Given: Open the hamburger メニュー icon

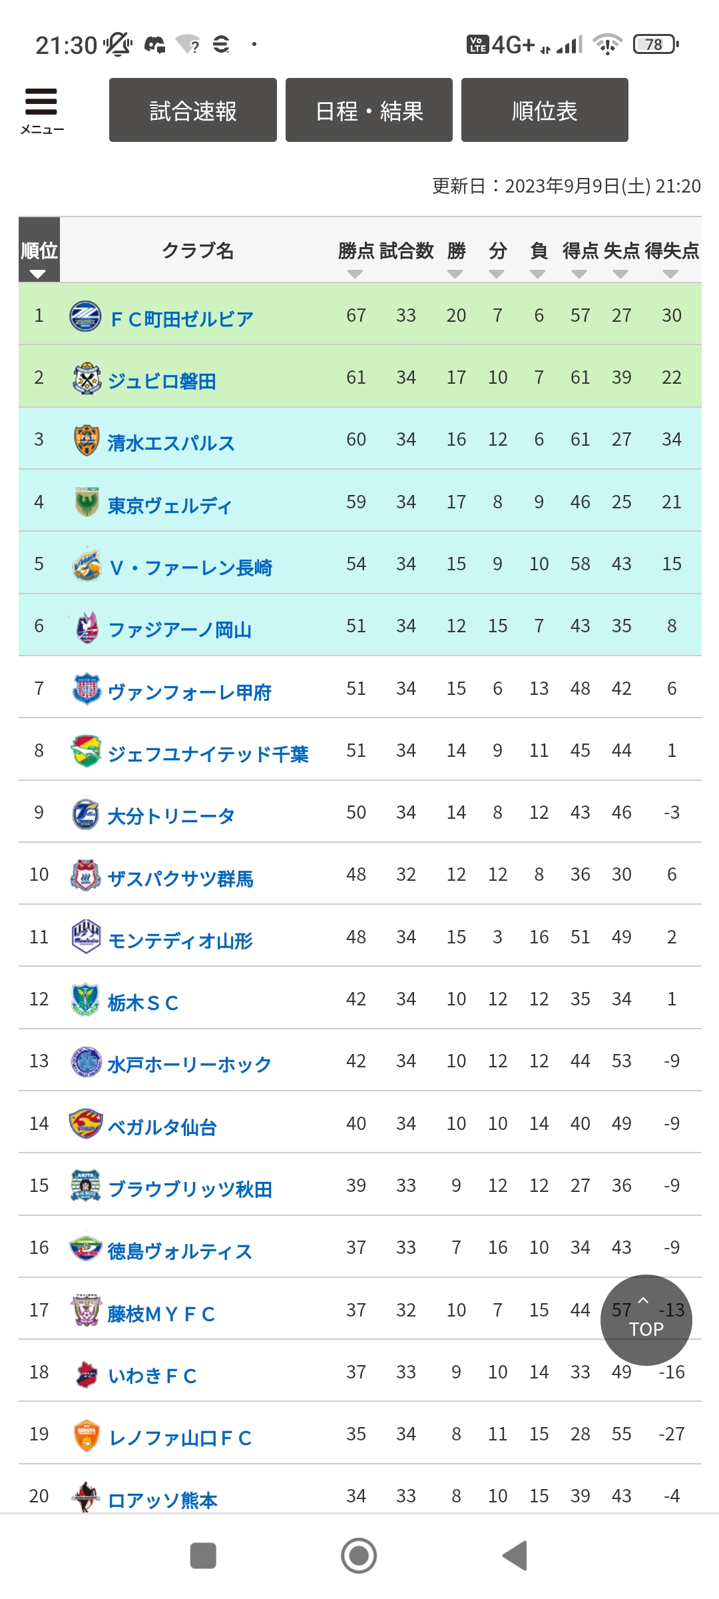Looking at the screenshot, I should point(41,110).
